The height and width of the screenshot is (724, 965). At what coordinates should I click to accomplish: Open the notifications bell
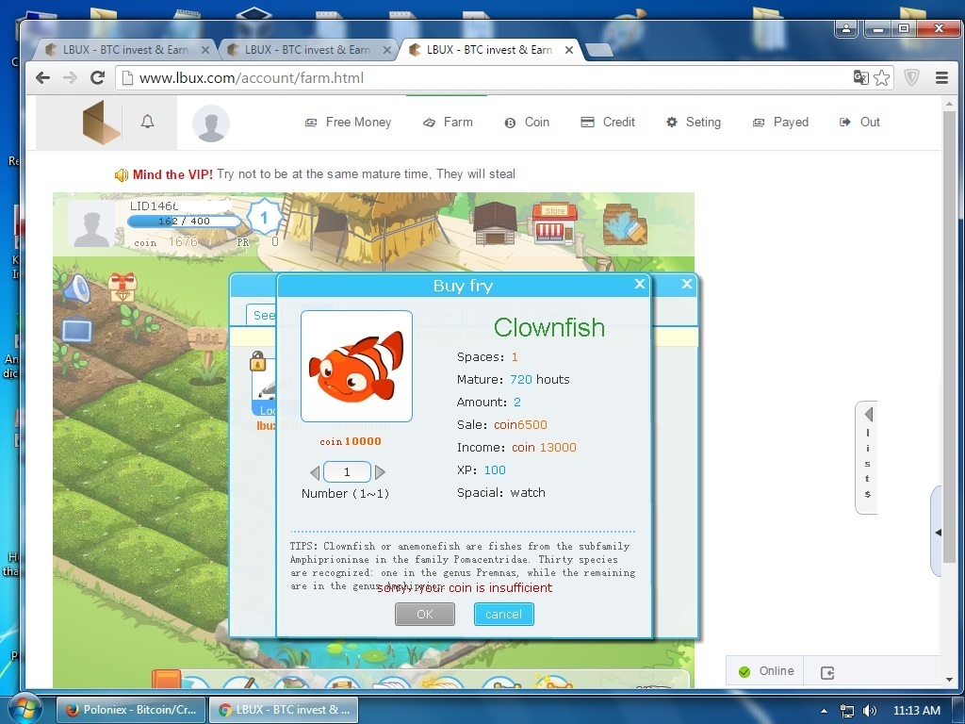[148, 122]
